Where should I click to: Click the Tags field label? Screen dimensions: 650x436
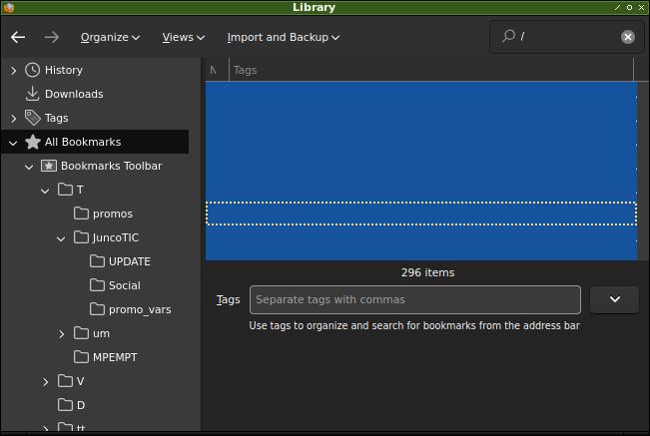pos(228,299)
